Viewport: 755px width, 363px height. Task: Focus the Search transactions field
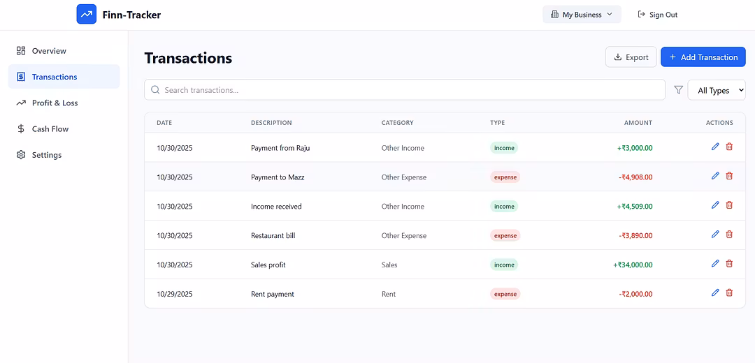(405, 90)
